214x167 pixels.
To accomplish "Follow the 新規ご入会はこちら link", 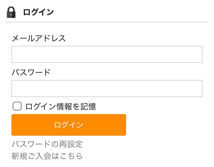I will (x=47, y=156).
